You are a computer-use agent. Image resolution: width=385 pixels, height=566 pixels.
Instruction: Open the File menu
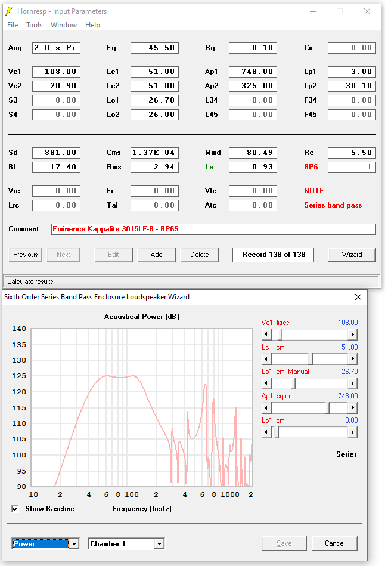tap(13, 25)
